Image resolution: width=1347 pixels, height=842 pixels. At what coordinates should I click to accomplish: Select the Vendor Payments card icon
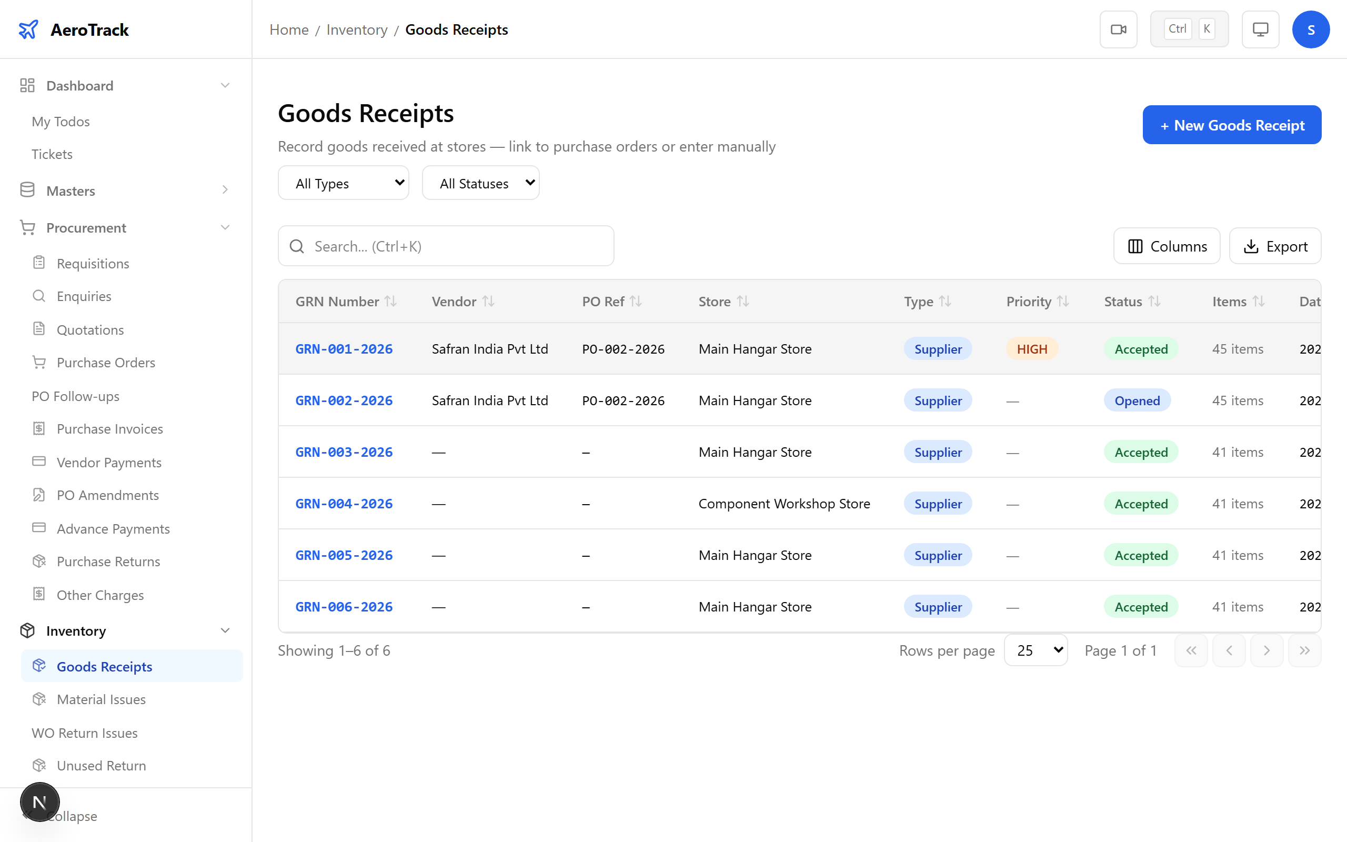pos(39,462)
